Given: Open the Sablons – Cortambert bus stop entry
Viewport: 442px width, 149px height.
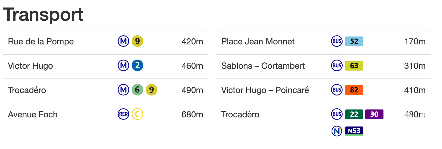Looking at the screenshot, I should [263, 66].
